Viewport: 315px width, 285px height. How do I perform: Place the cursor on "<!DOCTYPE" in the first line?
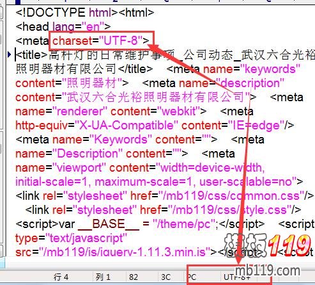[x=50, y=12]
